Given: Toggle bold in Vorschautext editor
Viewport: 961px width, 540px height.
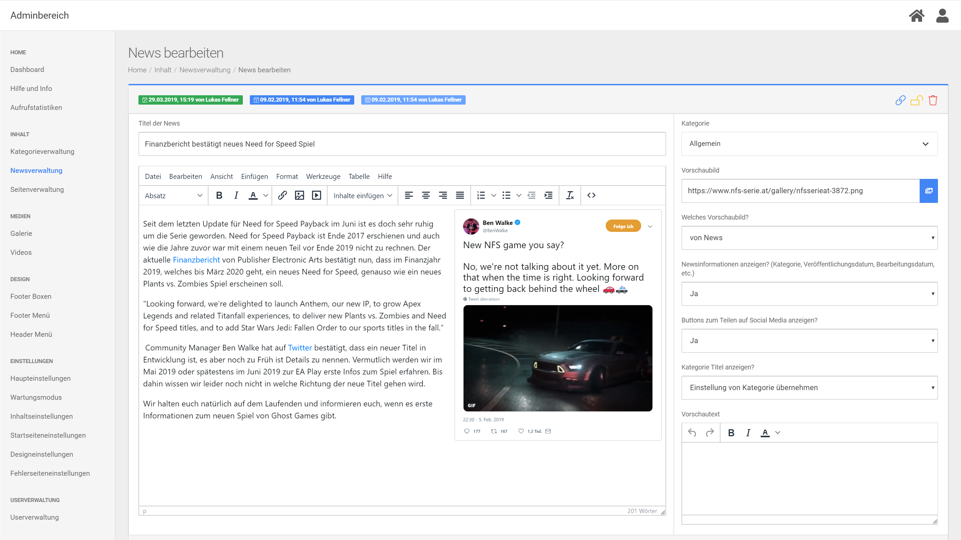Looking at the screenshot, I should [731, 433].
